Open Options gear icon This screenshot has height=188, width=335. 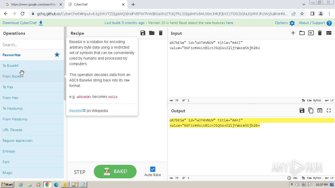click(x=292, y=23)
